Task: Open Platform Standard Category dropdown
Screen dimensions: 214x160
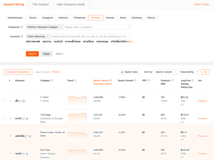Action: (x=44, y=27)
